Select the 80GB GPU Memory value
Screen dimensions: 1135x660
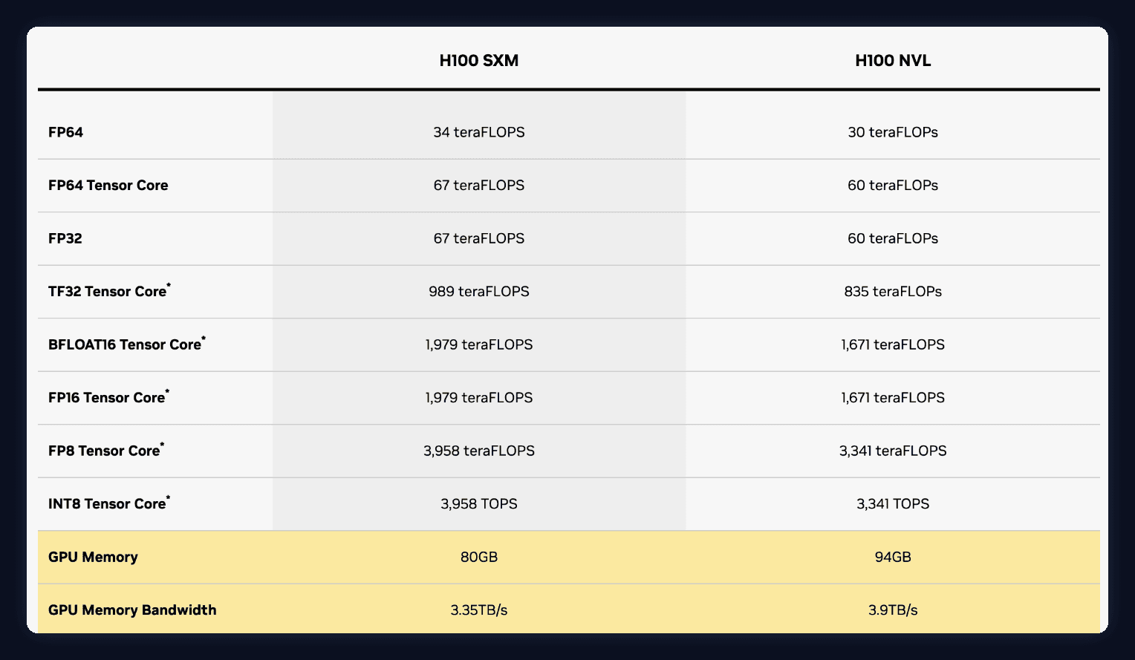pos(479,557)
